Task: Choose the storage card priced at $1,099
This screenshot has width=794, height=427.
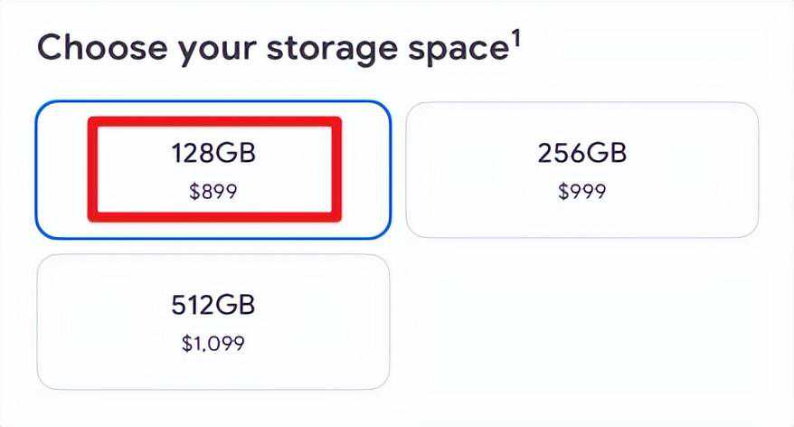Action: click(x=213, y=322)
